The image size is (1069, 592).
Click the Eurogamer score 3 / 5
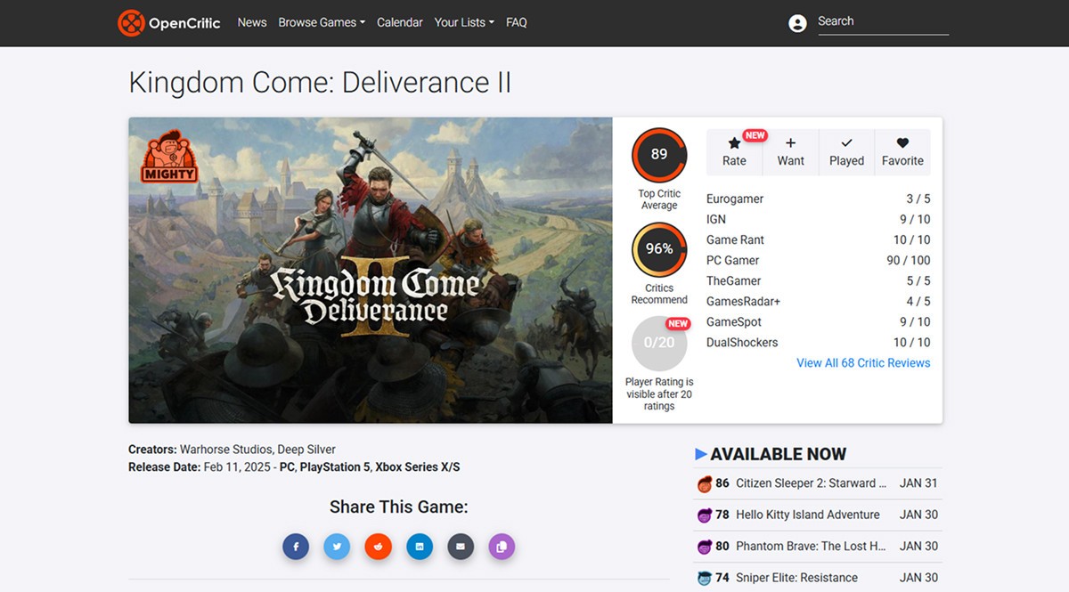tap(918, 199)
